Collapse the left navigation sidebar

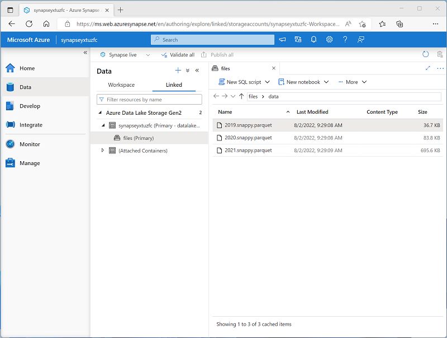click(x=85, y=53)
